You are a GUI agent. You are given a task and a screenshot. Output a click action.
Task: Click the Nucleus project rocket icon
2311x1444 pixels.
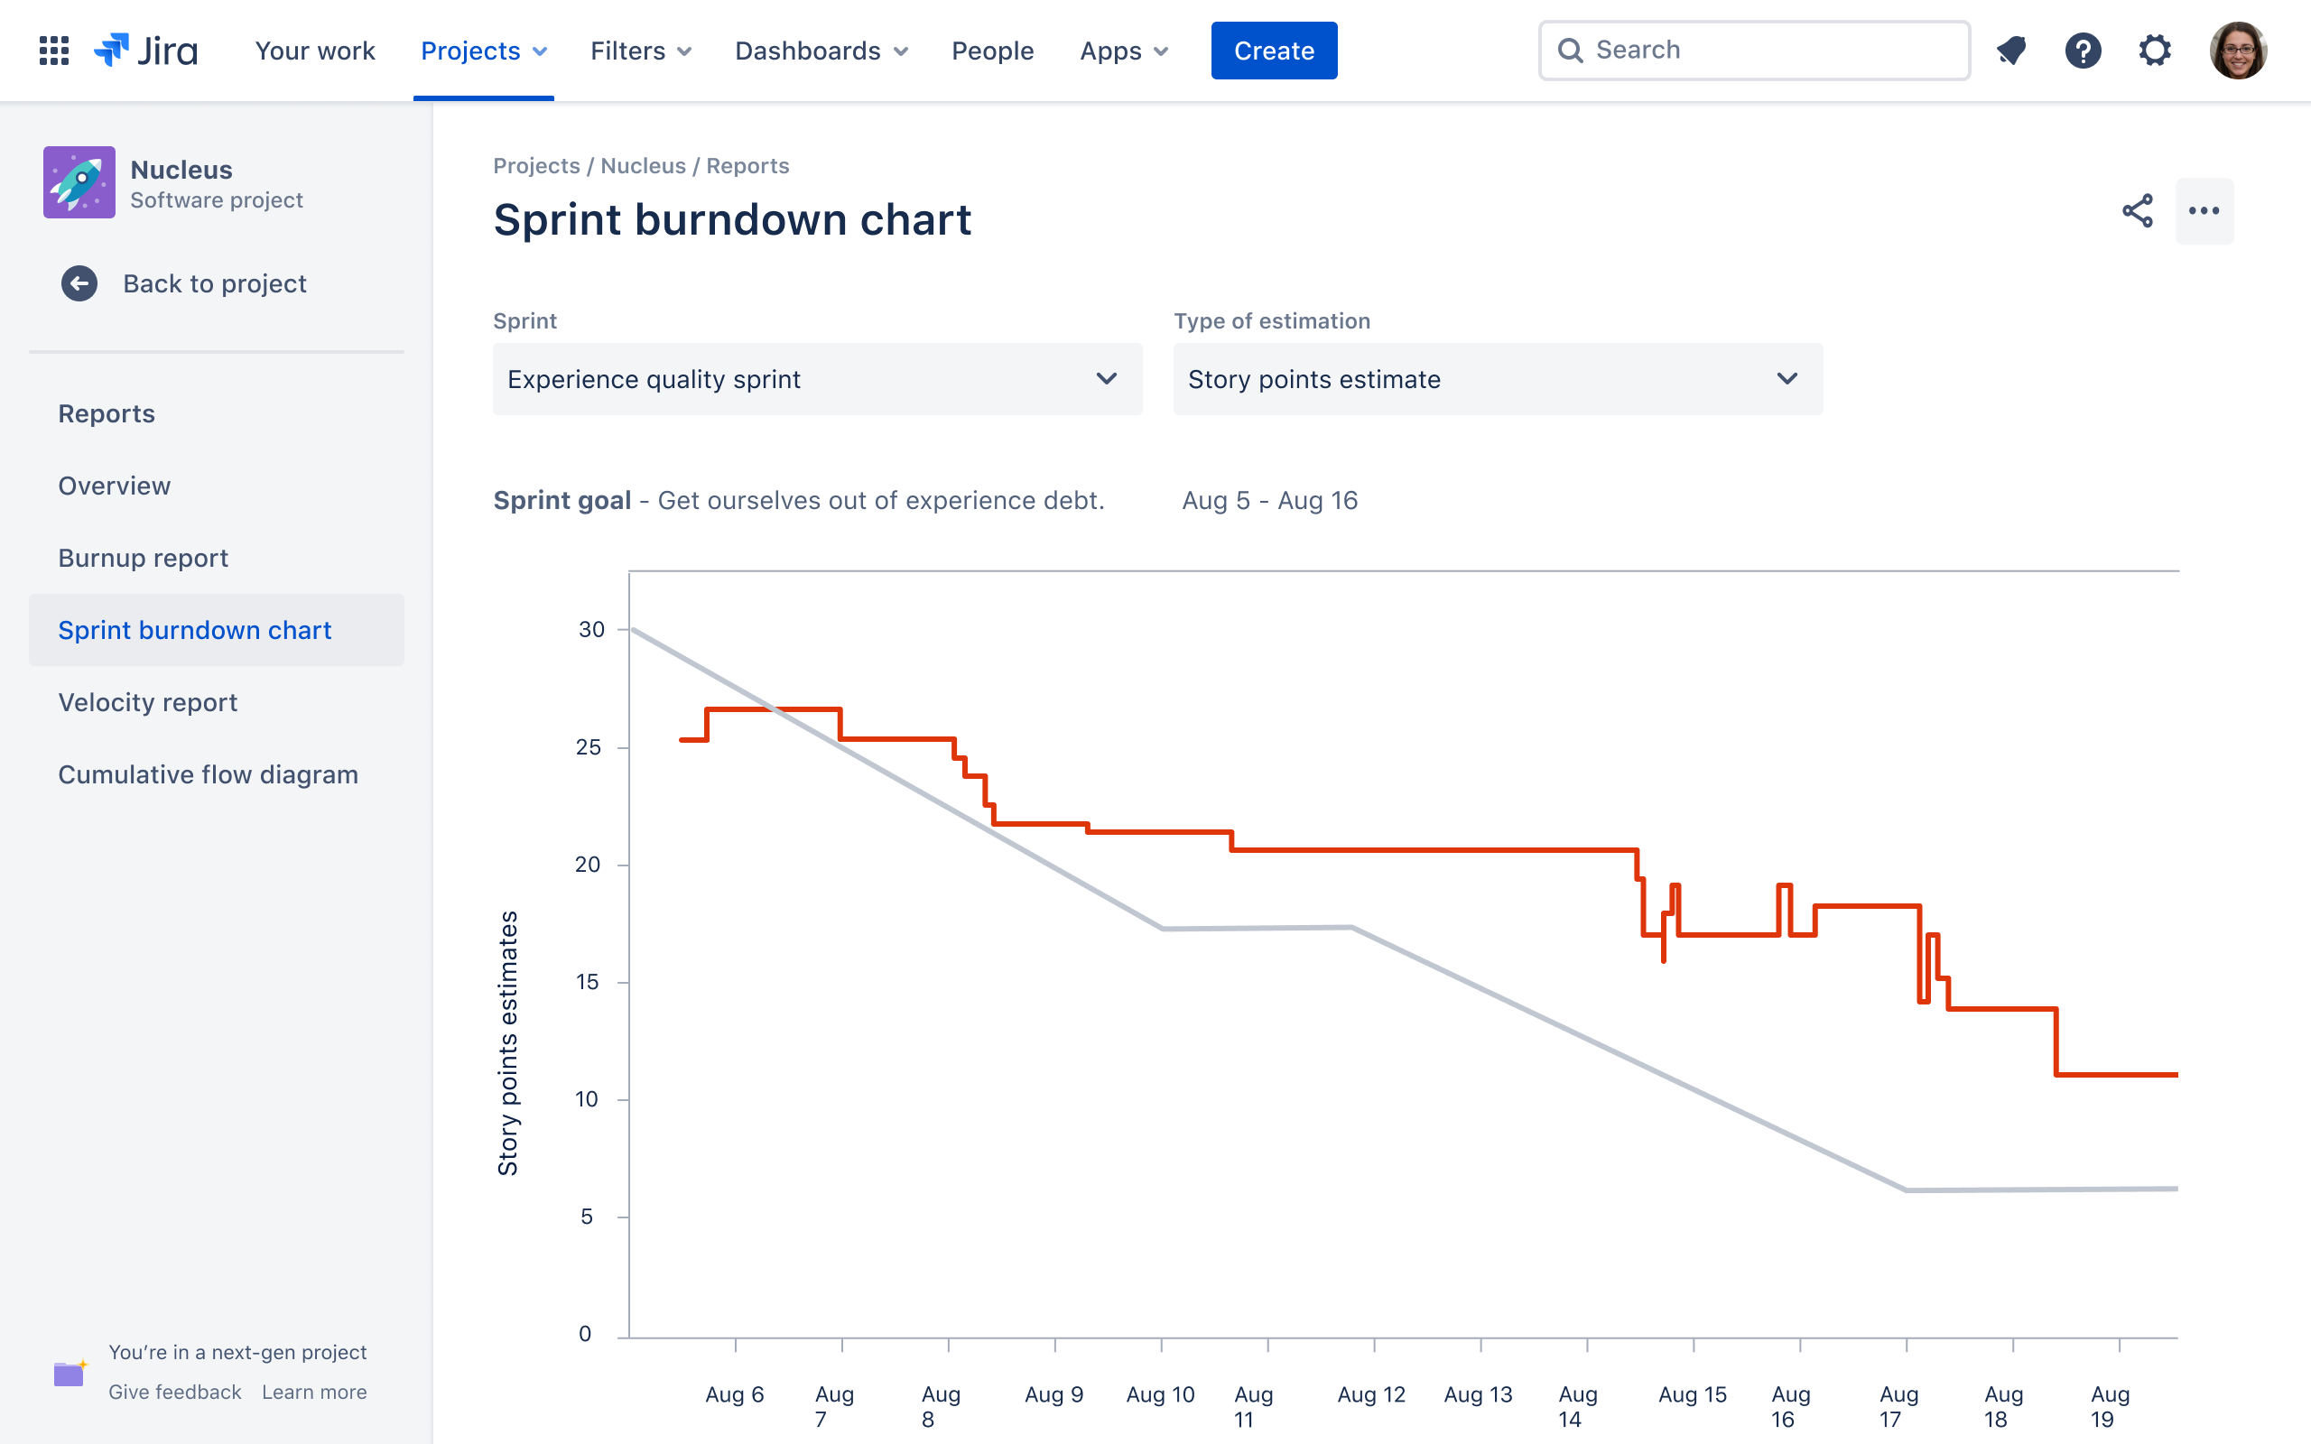point(79,181)
